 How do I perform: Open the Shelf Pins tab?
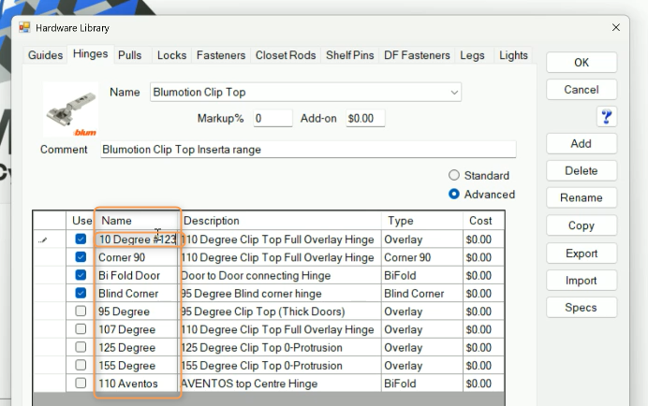pyautogui.click(x=349, y=55)
